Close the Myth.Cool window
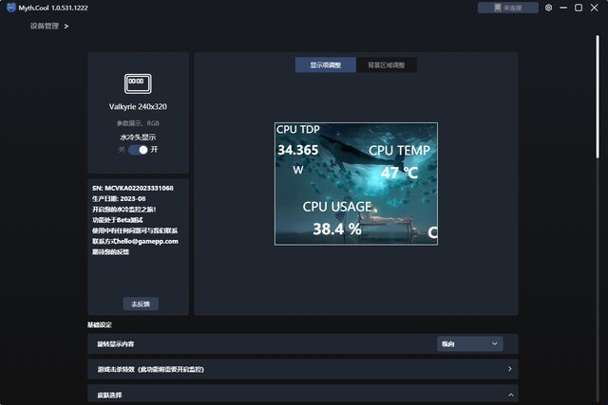Screen dimensions: 608x405 (x=596, y=8)
